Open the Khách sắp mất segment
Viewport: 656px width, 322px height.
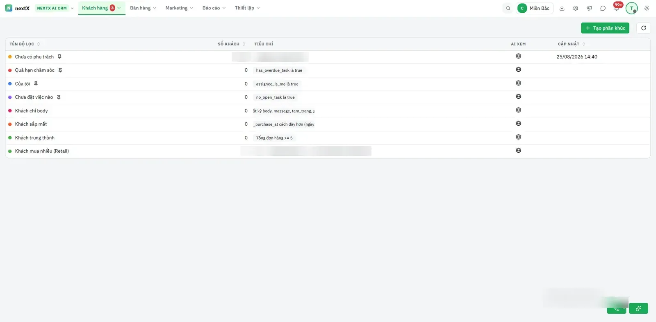pyautogui.click(x=31, y=124)
